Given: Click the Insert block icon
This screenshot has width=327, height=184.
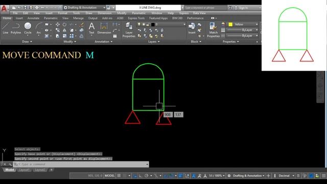Looking at the screenshot, I should click(x=192, y=28).
